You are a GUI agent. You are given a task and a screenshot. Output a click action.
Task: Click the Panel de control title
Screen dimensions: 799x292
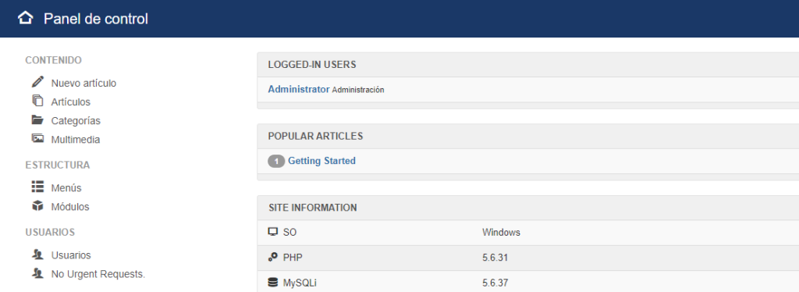tap(96, 19)
